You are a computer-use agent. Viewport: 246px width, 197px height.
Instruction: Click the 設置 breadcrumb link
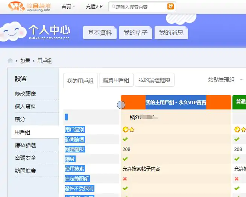tap(25, 61)
